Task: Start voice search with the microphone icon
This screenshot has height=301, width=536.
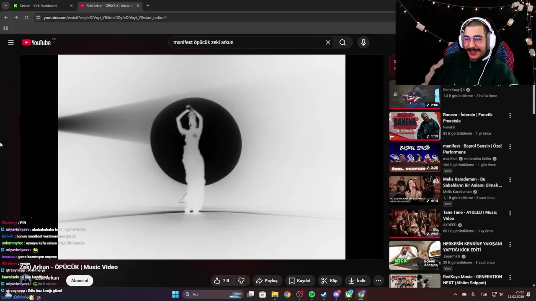Action: (363, 42)
